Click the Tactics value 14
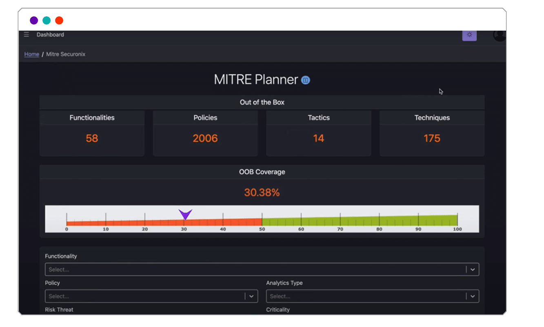 (319, 138)
